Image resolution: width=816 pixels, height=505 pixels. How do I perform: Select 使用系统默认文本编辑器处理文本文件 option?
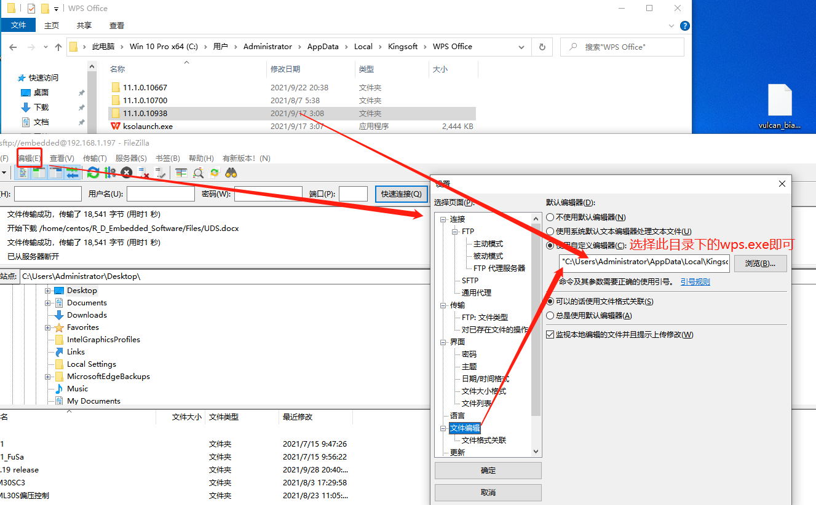click(x=550, y=231)
